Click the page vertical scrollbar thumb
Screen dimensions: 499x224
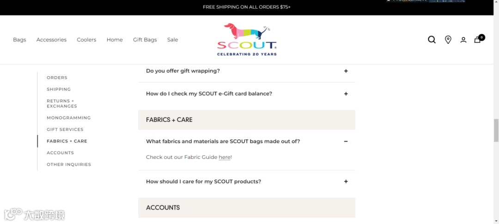click(x=496, y=130)
